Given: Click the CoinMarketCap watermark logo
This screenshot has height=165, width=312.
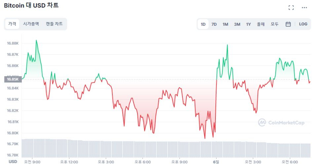Looking at the screenshot, I should point(281,123).
